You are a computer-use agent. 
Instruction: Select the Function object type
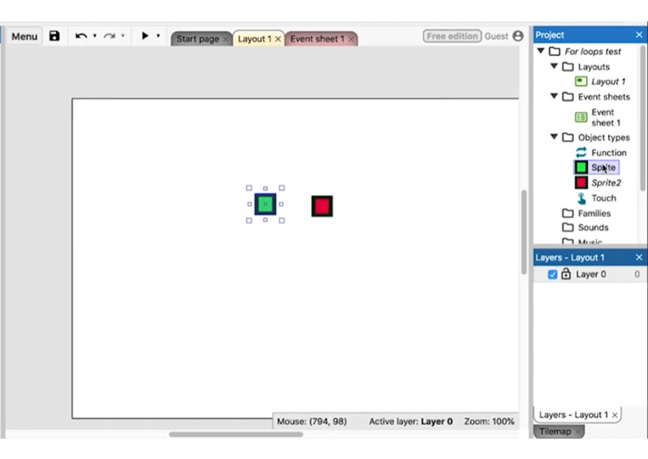click(x=609, y=153)
